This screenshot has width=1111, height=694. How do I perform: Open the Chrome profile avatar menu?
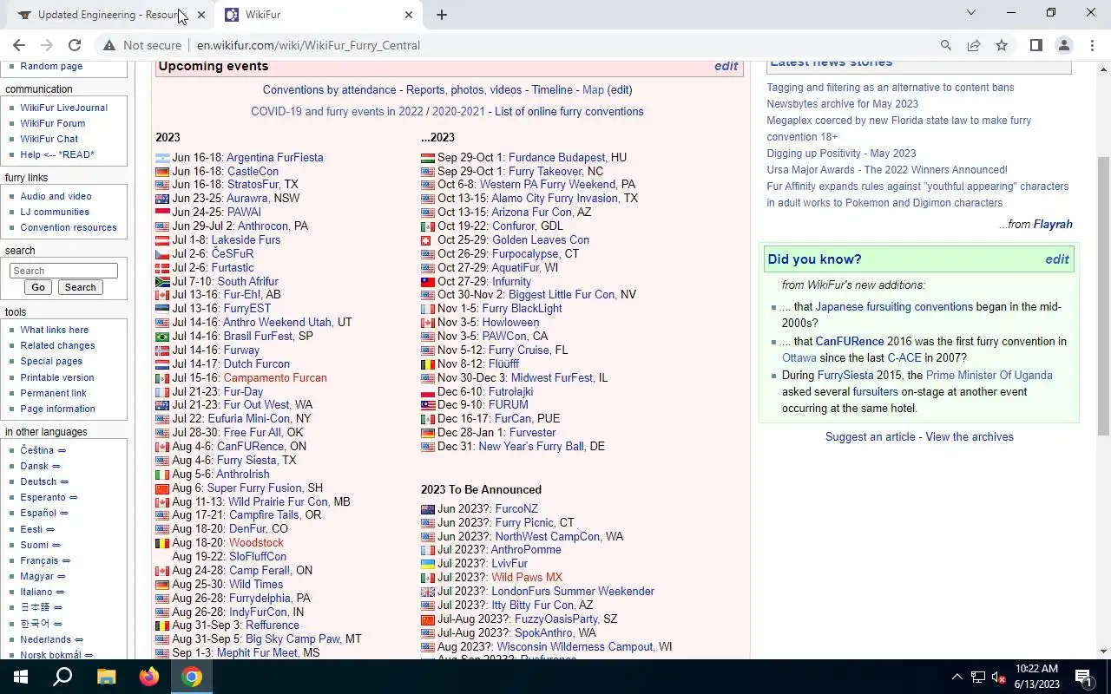[x=1063, y=45]
